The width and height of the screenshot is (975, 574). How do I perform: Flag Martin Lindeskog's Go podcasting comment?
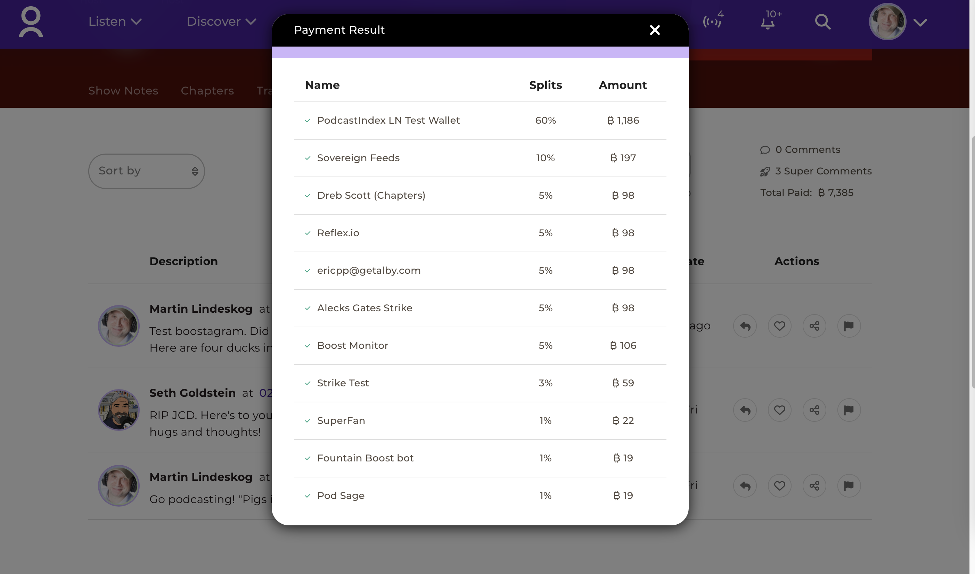tap(849, 486)
